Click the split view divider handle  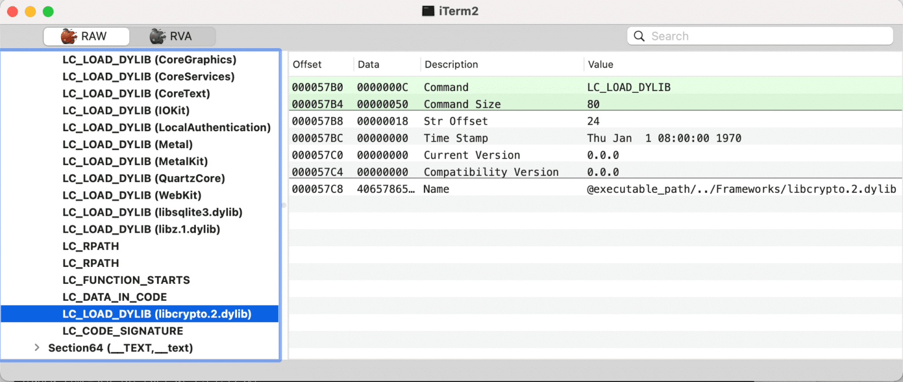[284, 205]
